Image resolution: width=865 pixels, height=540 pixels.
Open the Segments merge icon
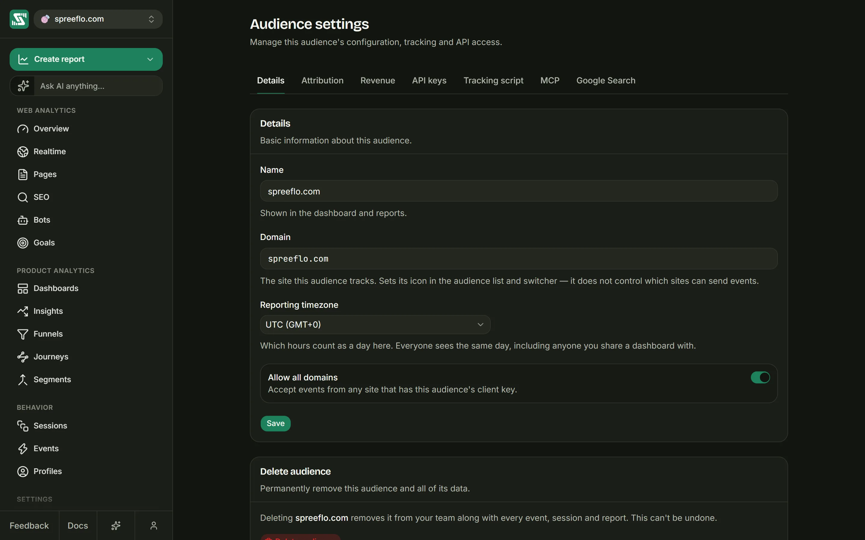click(23, 379)
